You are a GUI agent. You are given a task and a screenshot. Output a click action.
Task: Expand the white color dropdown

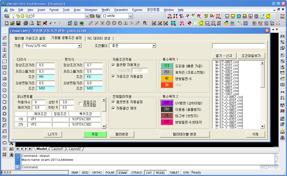coord(131,16)
